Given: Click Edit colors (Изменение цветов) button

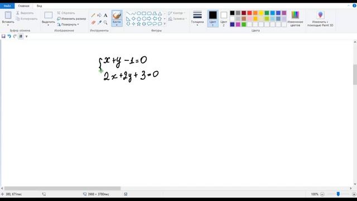Looking at the screenshot, I should click(295, 18).
